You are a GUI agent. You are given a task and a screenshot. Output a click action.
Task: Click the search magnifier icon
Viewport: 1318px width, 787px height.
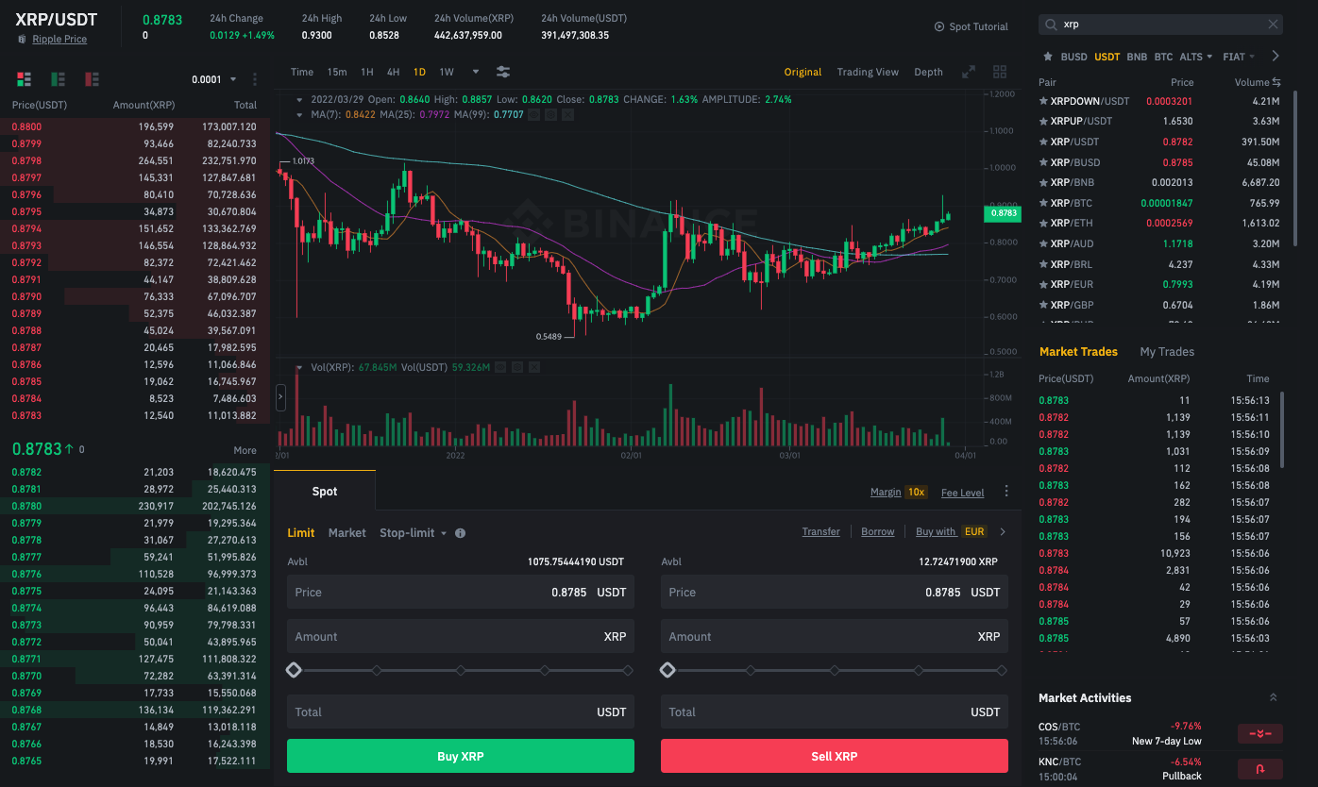tap(1051, 25)
